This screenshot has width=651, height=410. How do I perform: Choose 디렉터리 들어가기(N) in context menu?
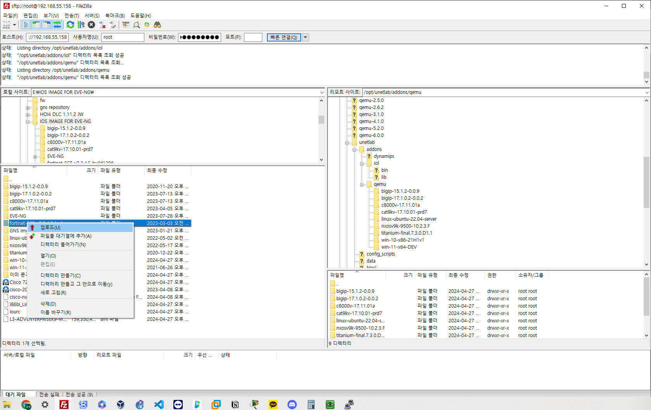tap(81, 244)
